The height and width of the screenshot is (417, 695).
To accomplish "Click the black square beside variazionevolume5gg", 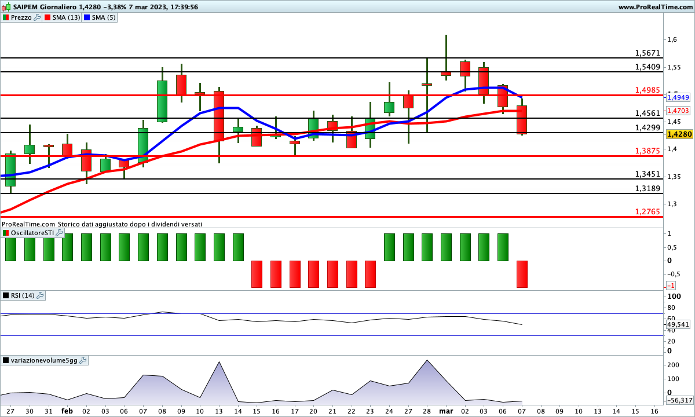I will tap(6, 360).
